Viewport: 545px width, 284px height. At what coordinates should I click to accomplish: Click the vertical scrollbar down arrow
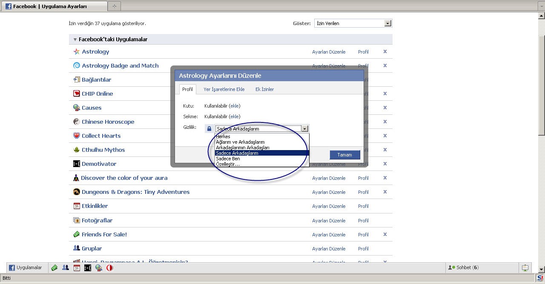541,270
